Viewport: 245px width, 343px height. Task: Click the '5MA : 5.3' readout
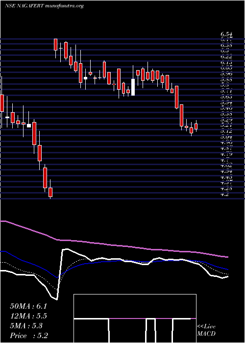pos(26,326)
